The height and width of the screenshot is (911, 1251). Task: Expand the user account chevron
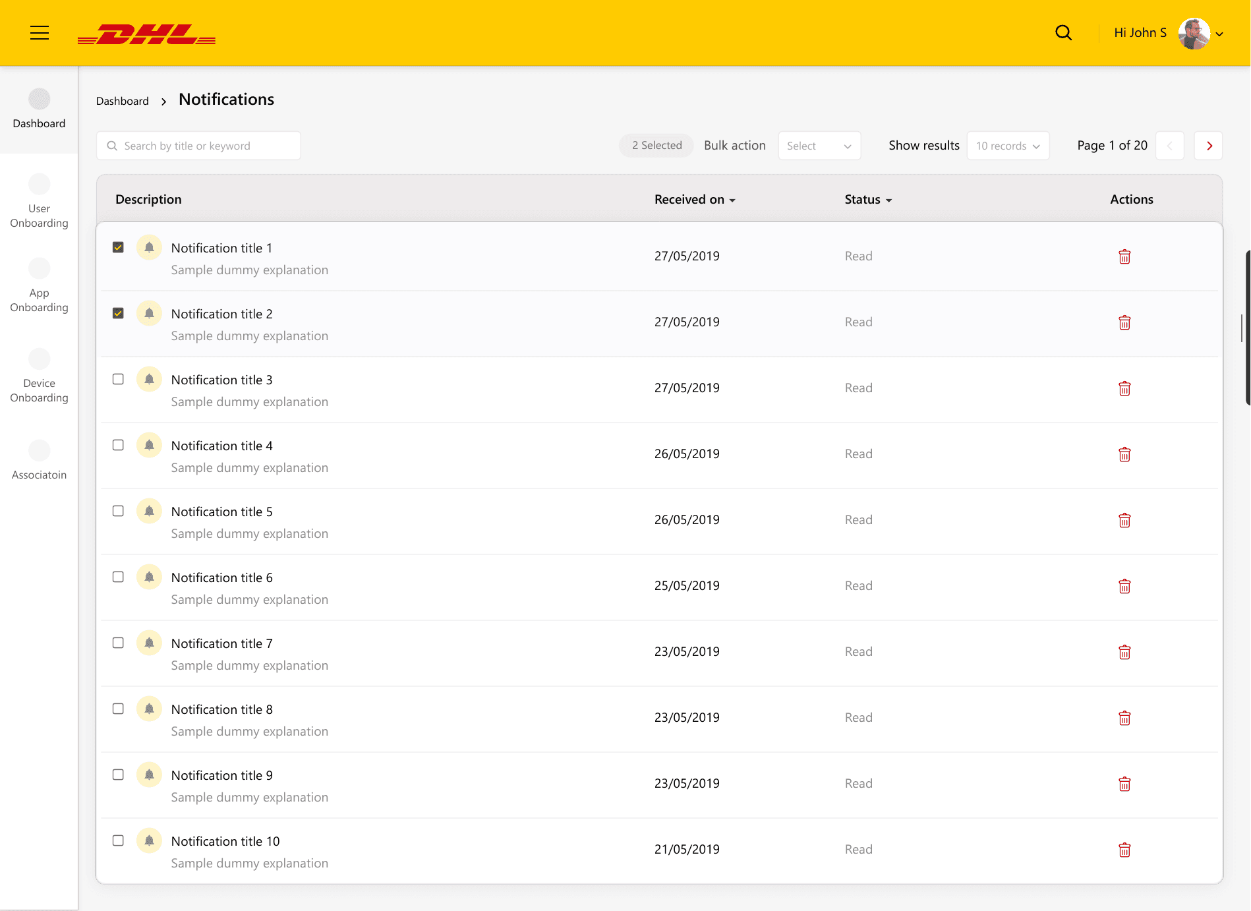[x=1220, y=34]
